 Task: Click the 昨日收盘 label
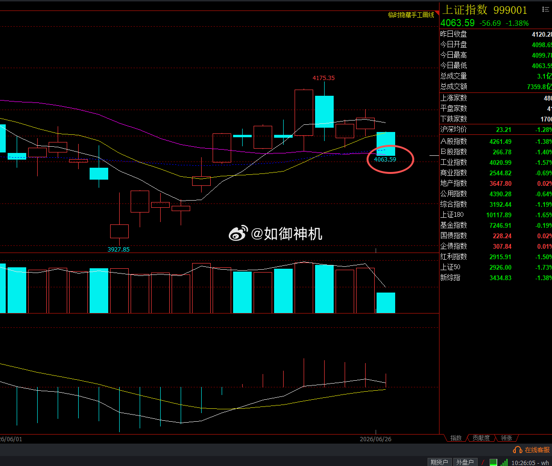click(x=453, y=34)
